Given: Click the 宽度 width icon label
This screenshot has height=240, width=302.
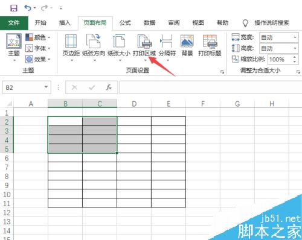Looking at the screenshot, I should 243,37.
